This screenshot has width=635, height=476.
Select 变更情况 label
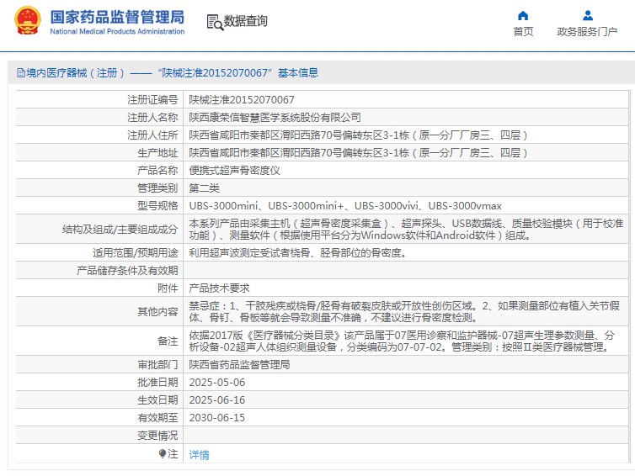point(157,436)
